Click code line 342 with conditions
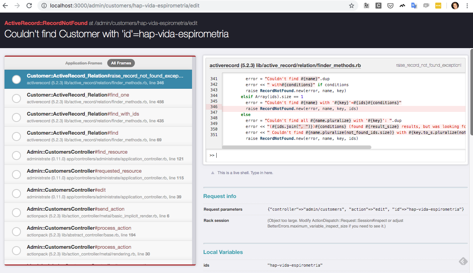This screenshot has width=473, height=273. 297,85
